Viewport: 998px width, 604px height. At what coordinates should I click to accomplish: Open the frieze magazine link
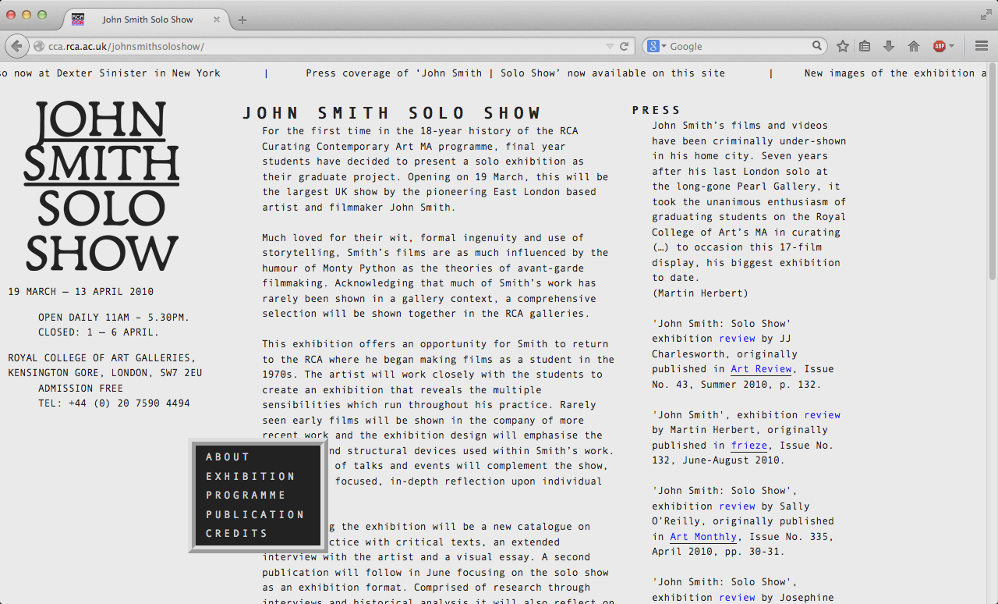pyautogui.click(x=749, y=446)
